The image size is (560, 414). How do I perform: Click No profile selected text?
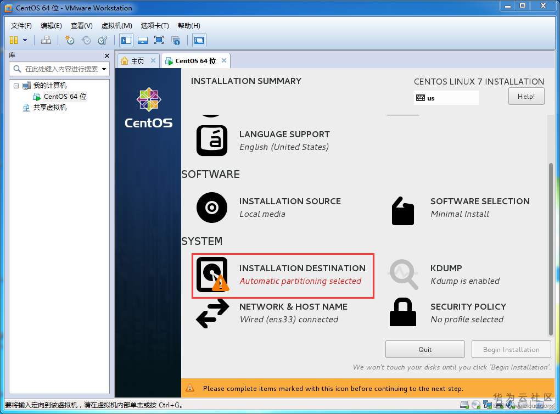click(x=467, y=320)
